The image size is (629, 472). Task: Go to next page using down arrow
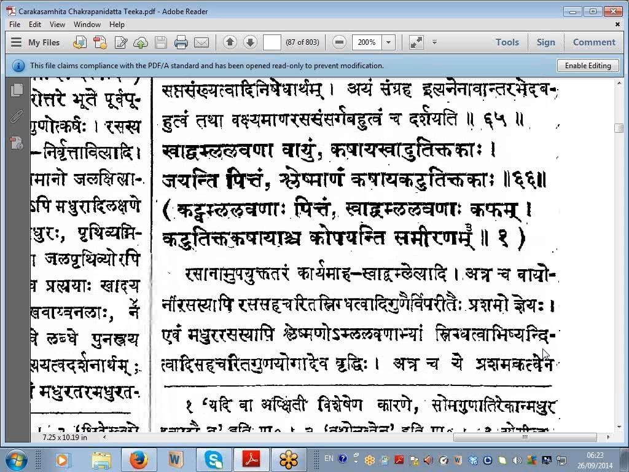pyautogui.click(x=250, y=42)
